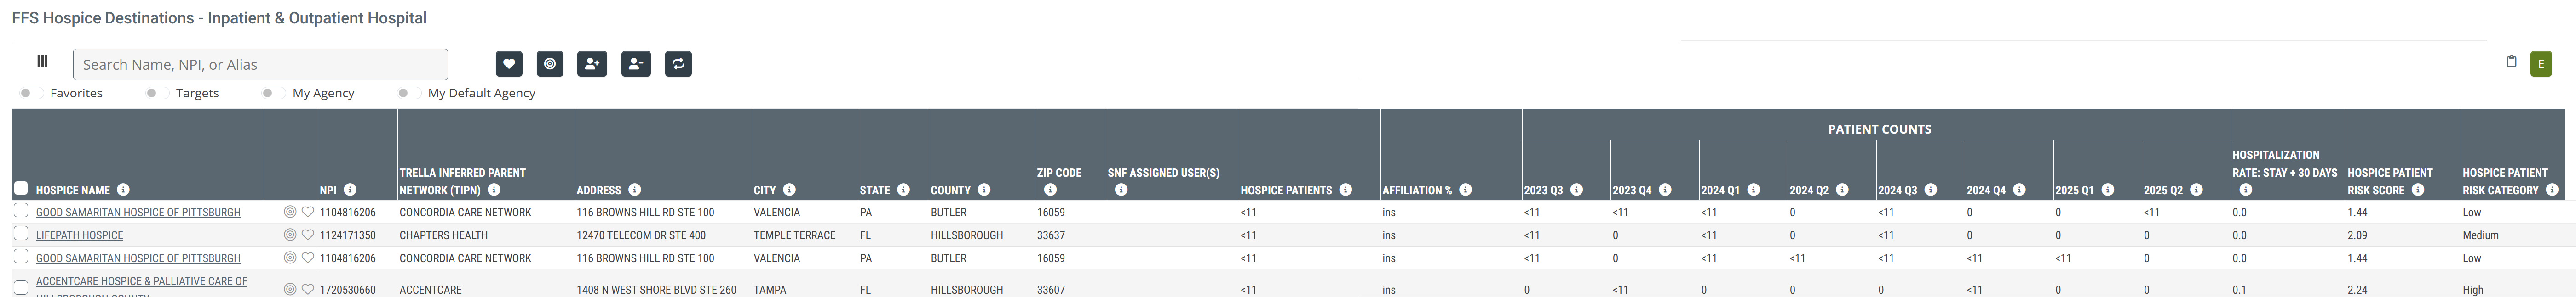Image resolution: width=2576 pixels, height=297 pixels.
Task: Toggle the Favorites filter switch
Action: (x=31, y=93)
